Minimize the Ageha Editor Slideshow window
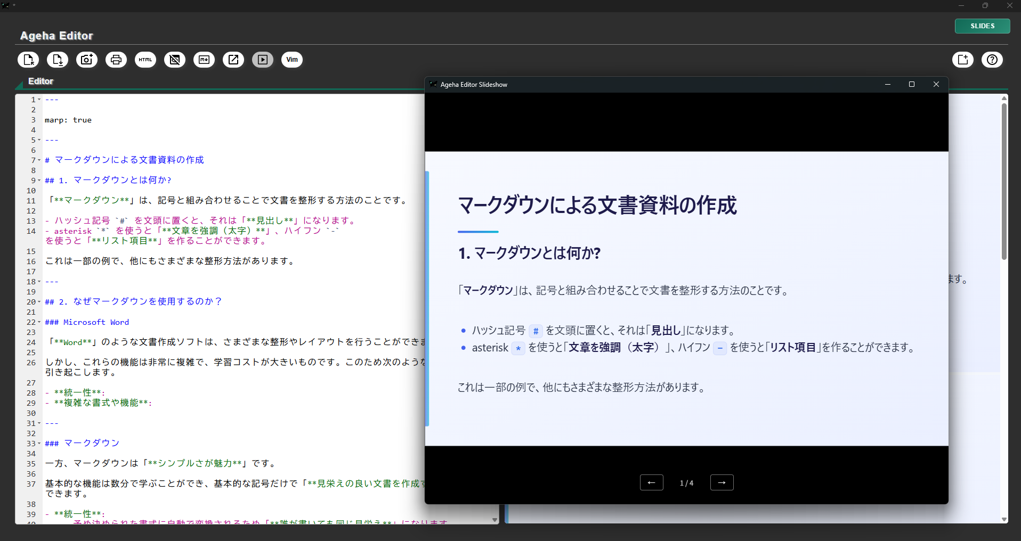 click(x=888, y=84)
